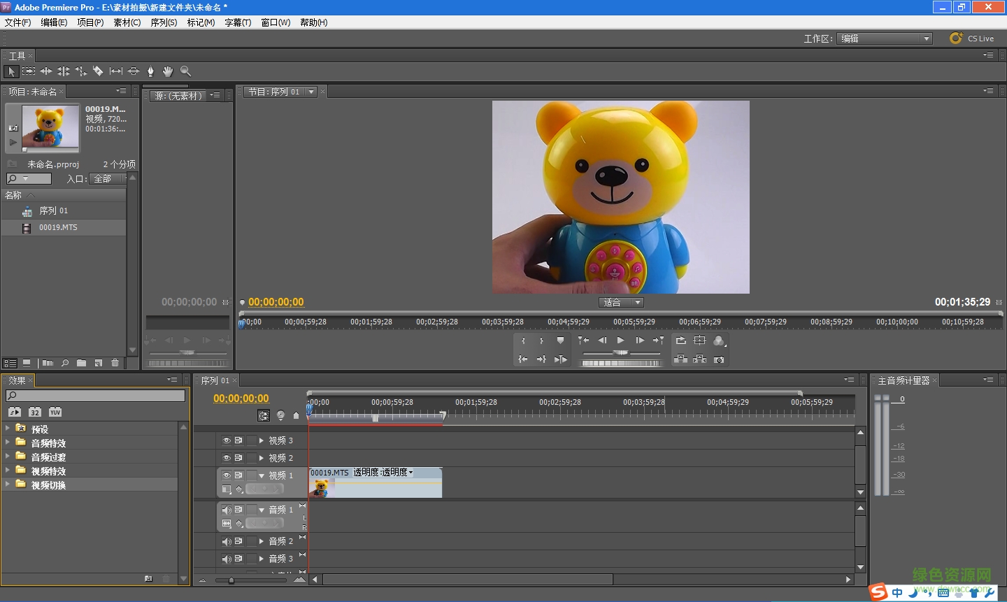Select the Razor tool in the Tools panel
This screenshot has height=602, width=1007.
click(x=98, y=71)
